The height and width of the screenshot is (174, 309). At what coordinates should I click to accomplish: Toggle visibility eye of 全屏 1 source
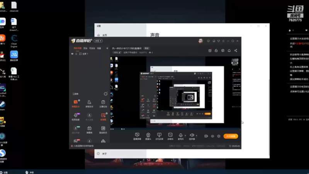(72, 54)
